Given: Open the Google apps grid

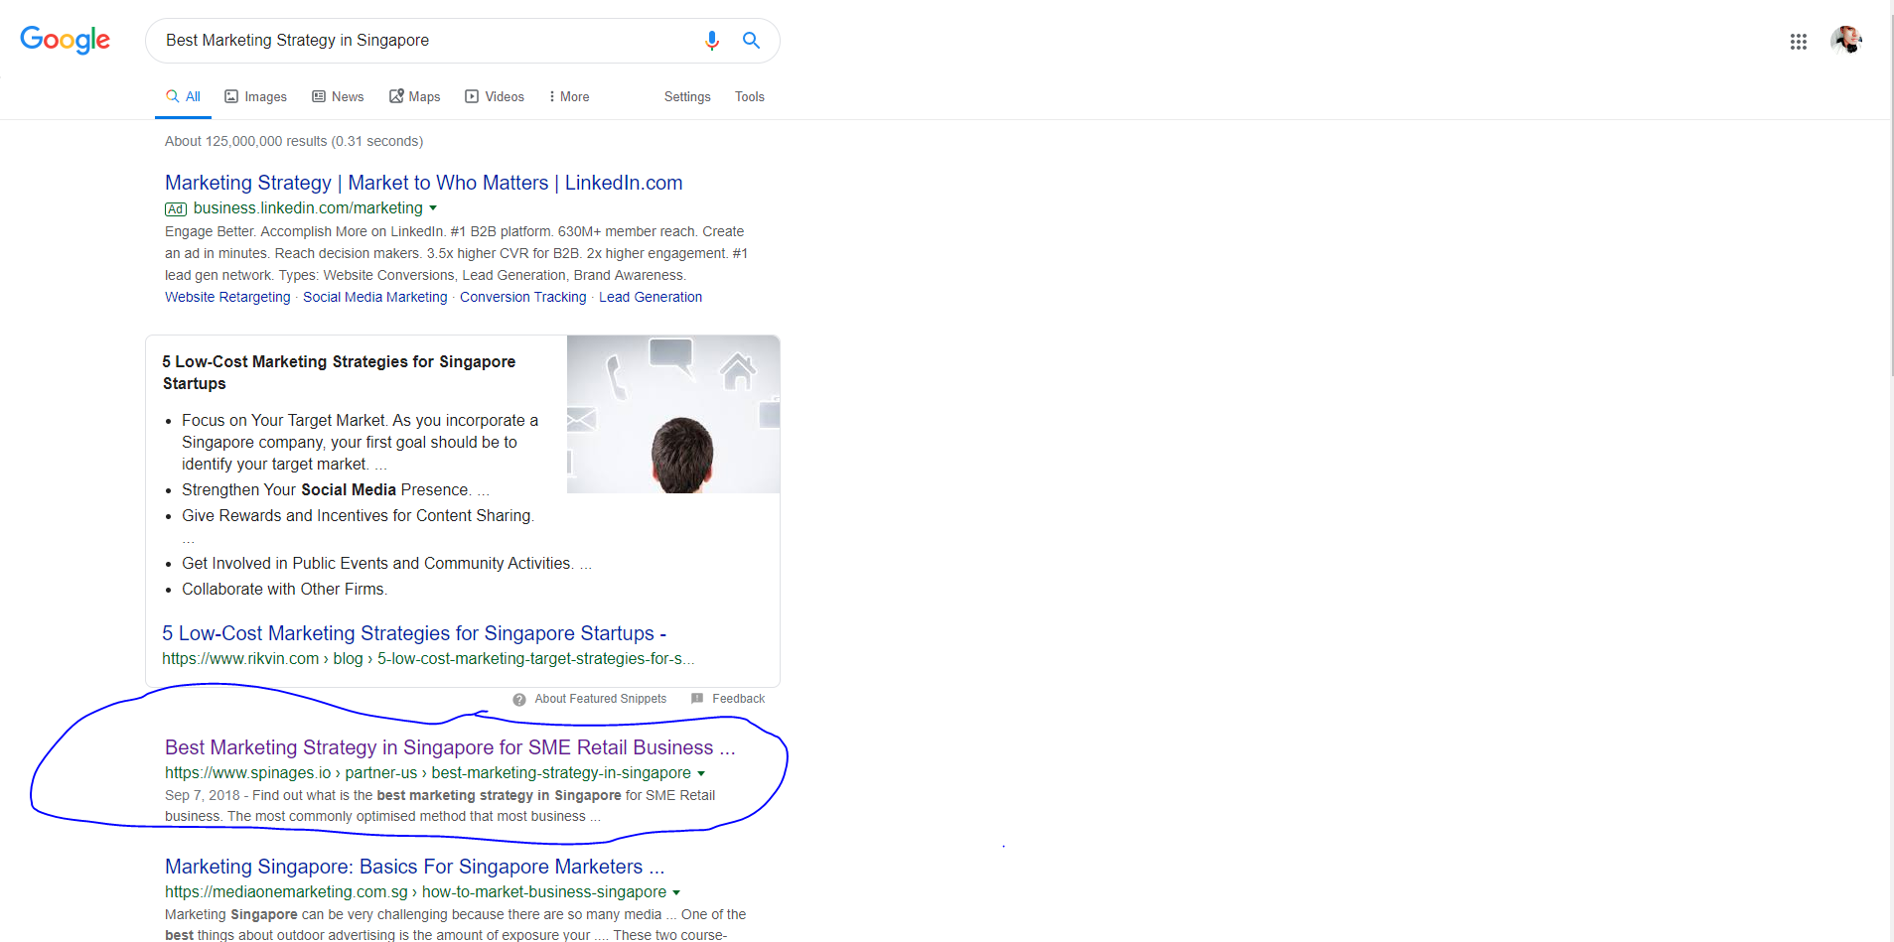Looking at the screenshot, I should point(1799,42).
